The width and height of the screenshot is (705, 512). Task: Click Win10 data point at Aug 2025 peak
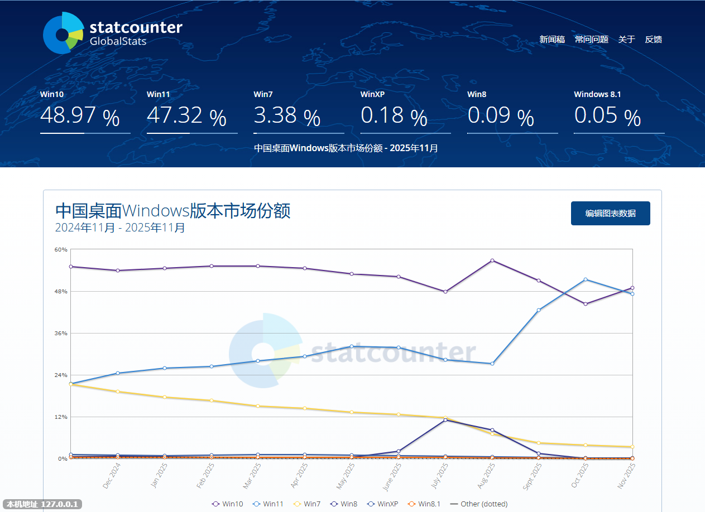[x=492, y=260]
